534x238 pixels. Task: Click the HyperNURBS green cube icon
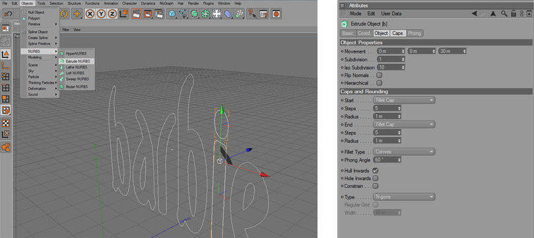coord(194,14)
